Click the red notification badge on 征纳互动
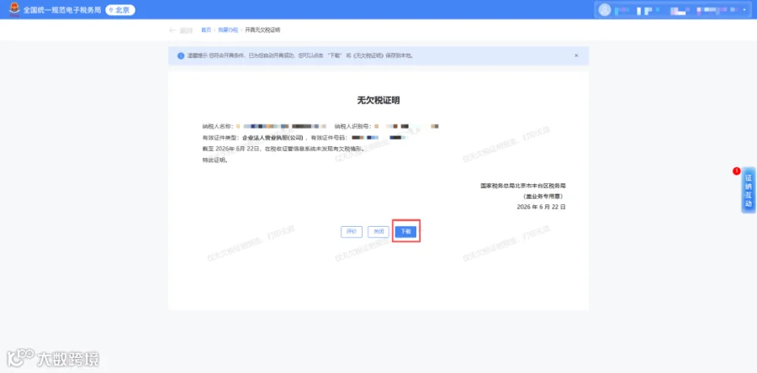757x373 pixels. pyautogui.click(x=736, y=171)
